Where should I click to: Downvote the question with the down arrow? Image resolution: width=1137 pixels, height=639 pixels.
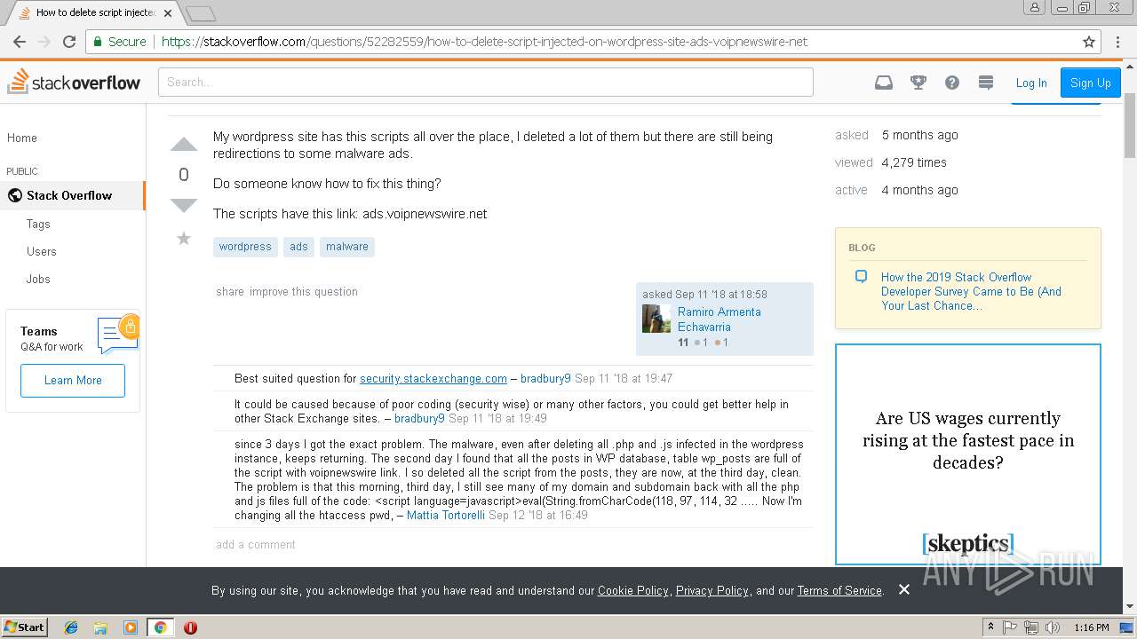click(x=184, y=206)
